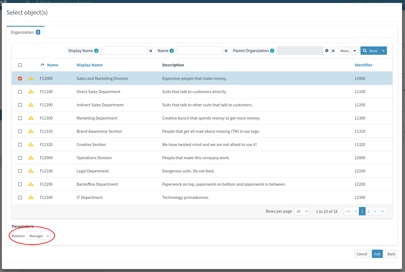Open the More... filter menu

coord(348,50)
